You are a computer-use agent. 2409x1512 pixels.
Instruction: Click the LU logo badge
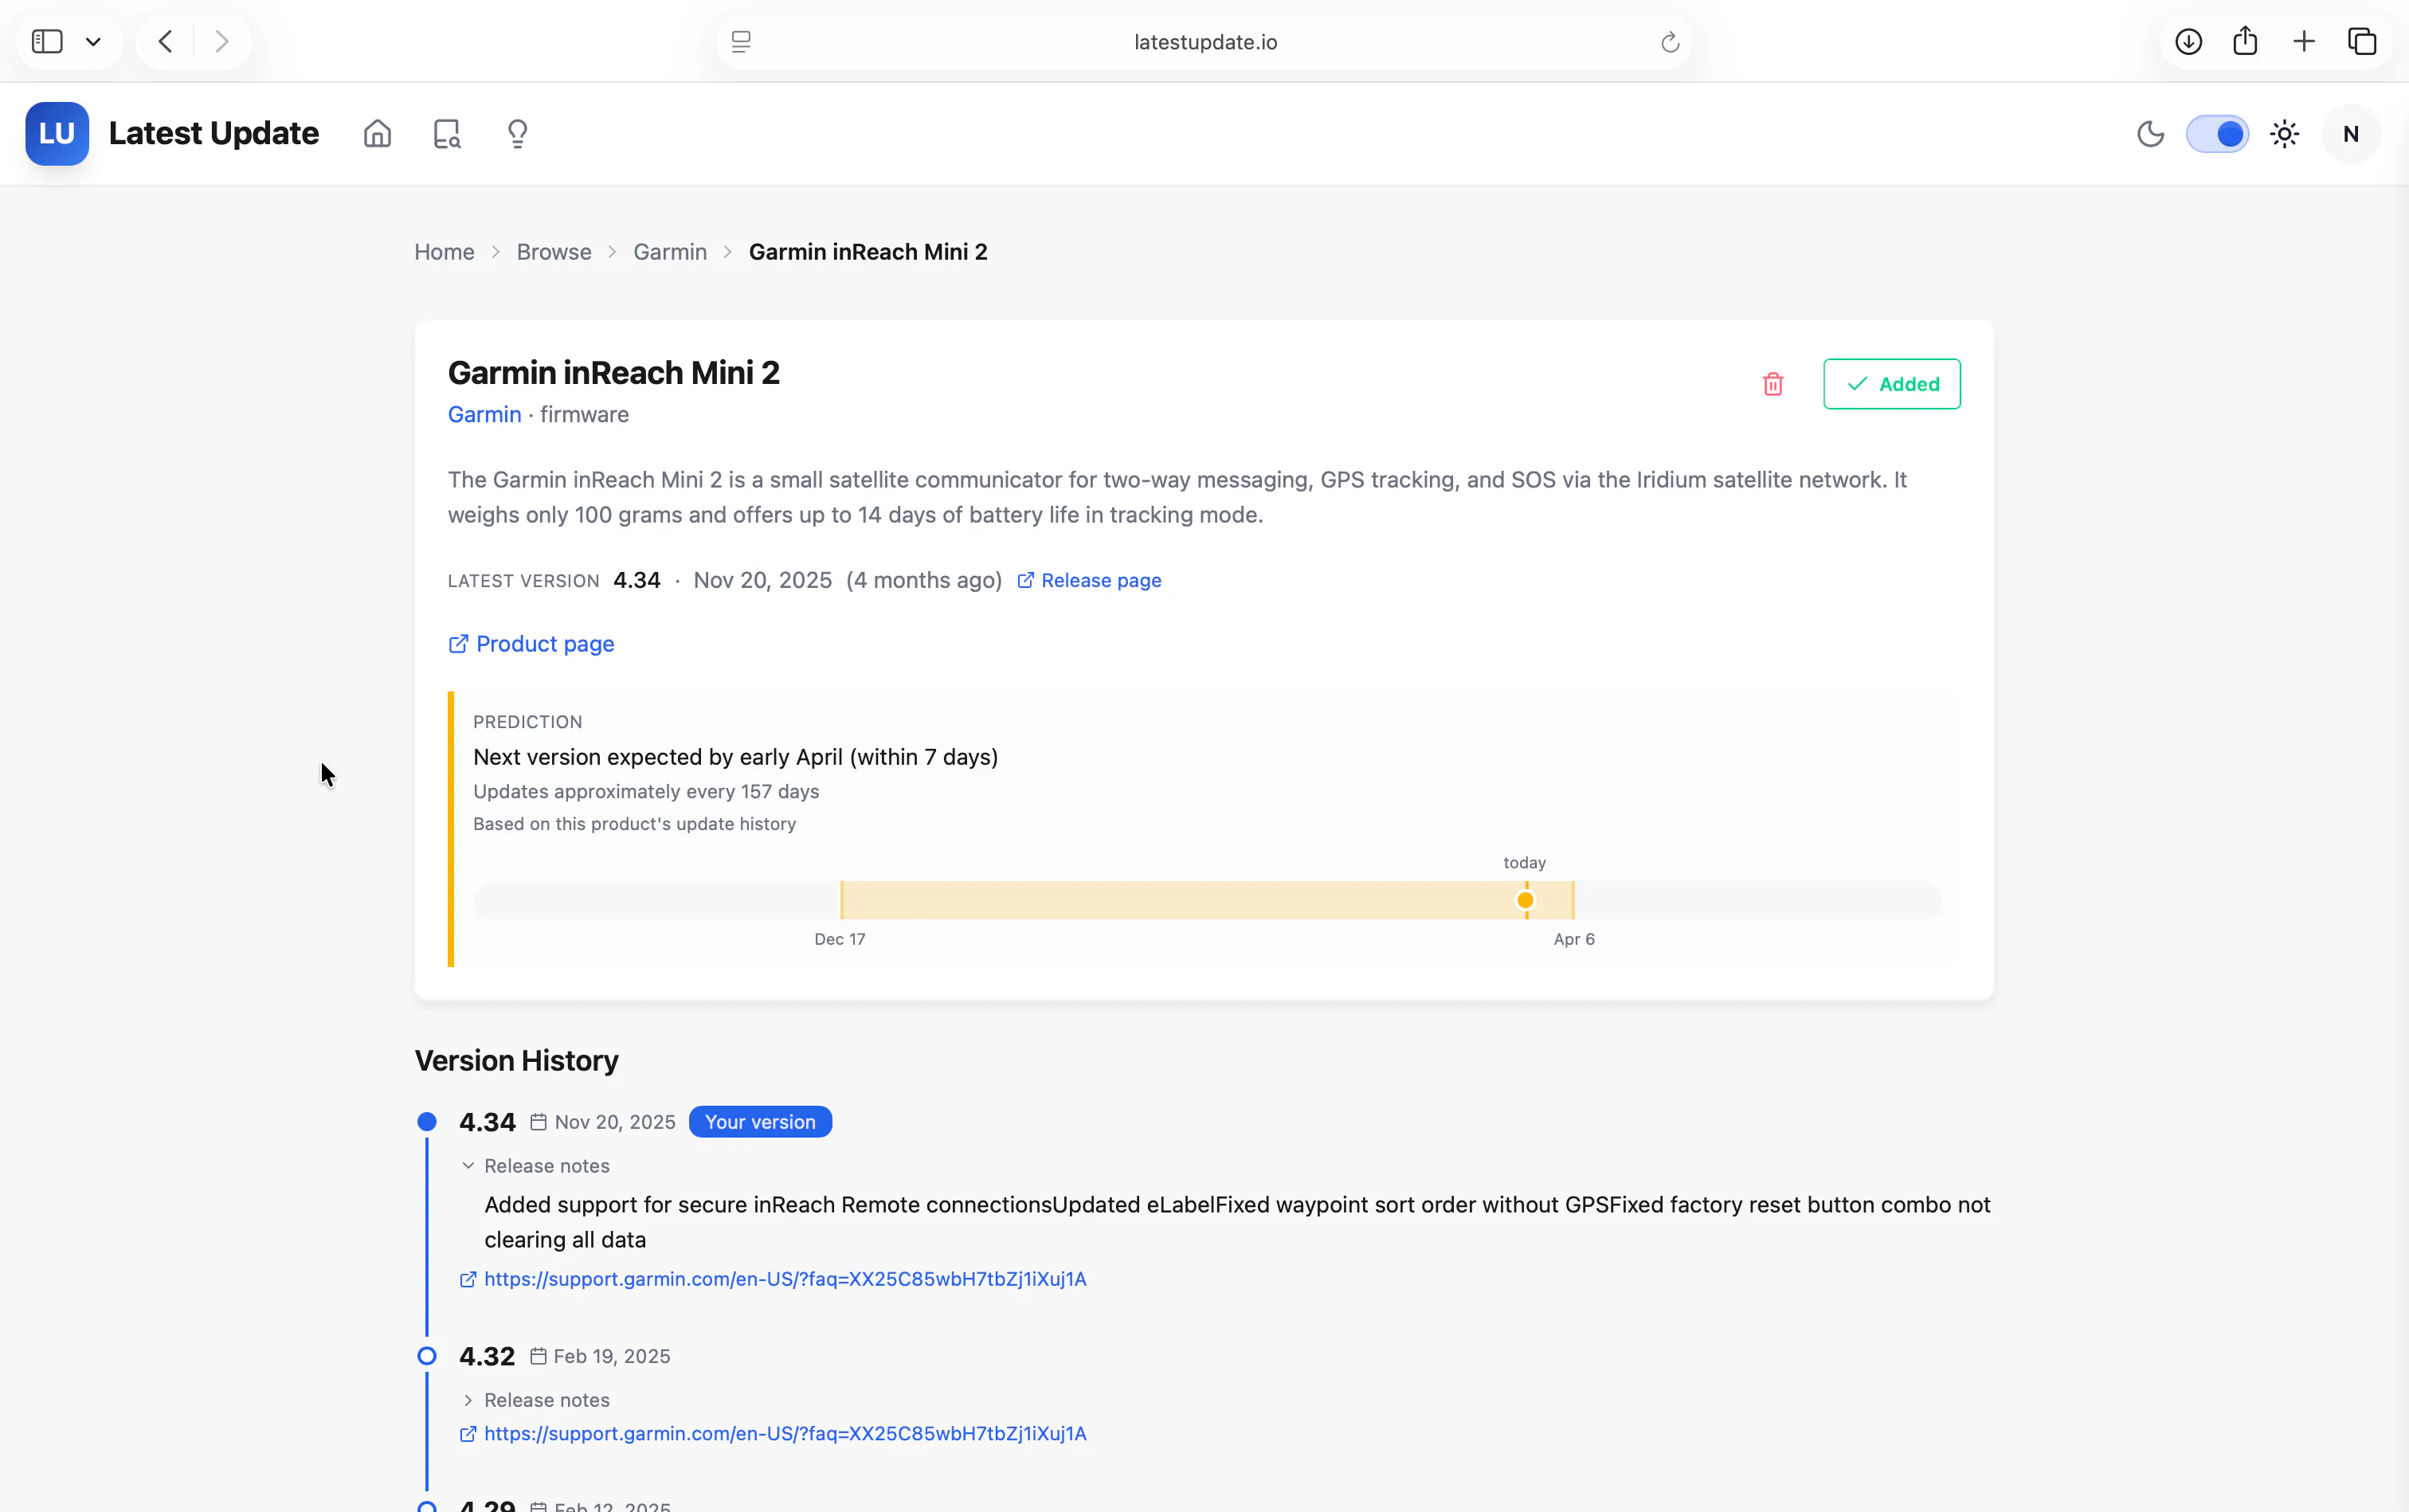(x=57, y=133)
